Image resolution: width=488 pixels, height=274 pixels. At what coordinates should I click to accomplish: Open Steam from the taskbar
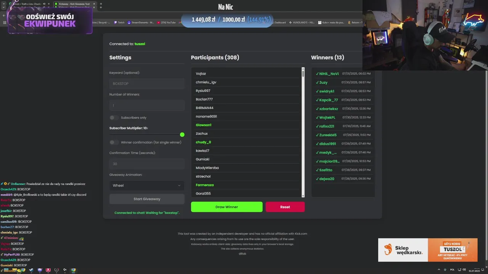(x=31, y=270)
